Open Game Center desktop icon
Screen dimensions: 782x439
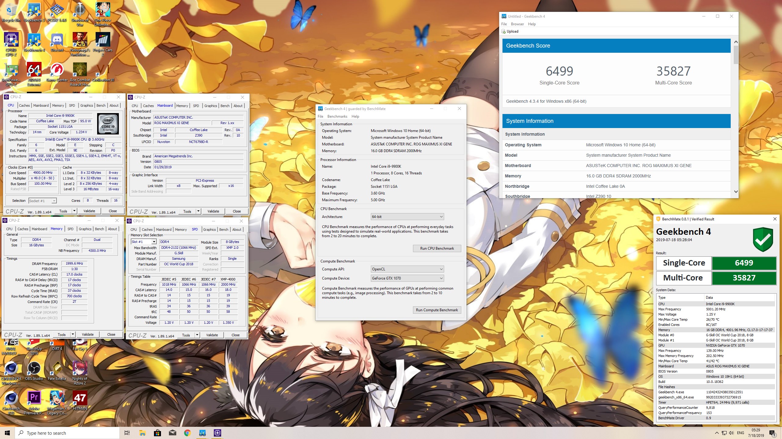point(57,72)
